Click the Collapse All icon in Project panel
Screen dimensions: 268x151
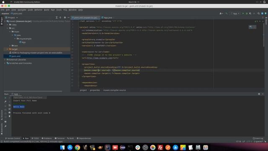coord(60,18)
